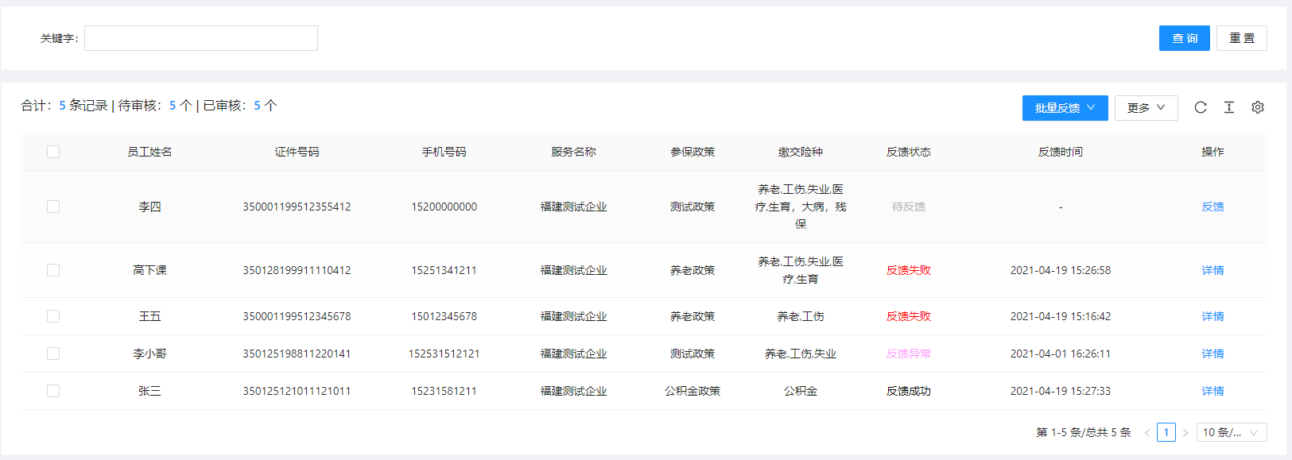Focus the 关键字 keyword input field
The image size is (1292, 460).
coord(201,38)
